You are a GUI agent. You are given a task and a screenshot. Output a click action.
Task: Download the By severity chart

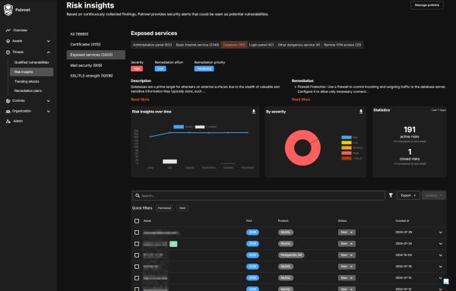click(x=361, y=112)
